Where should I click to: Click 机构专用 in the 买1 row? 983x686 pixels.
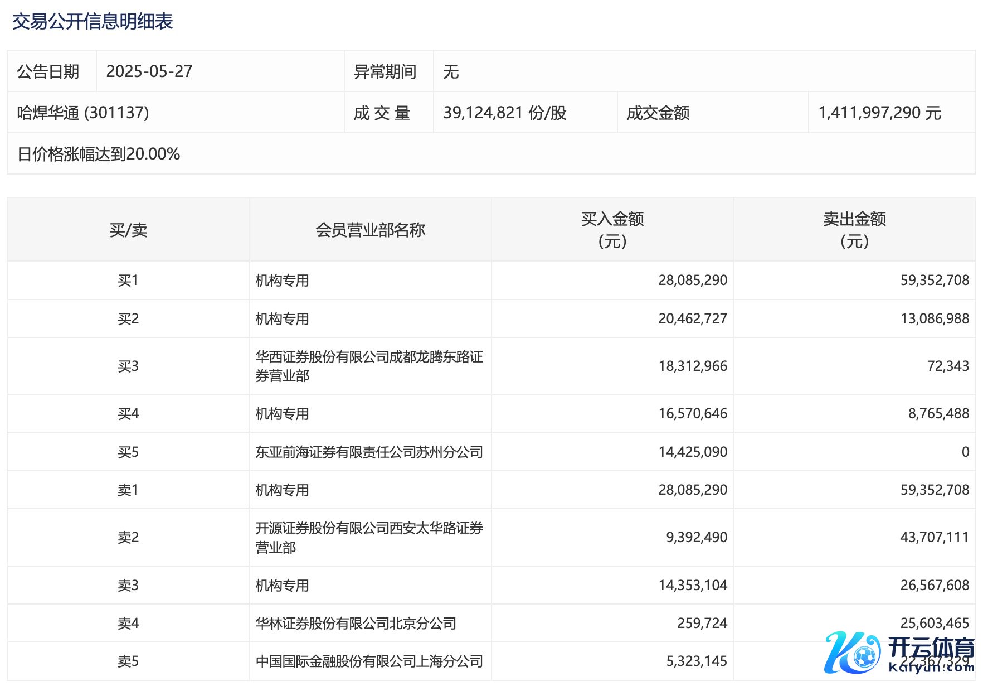point(282,281)
